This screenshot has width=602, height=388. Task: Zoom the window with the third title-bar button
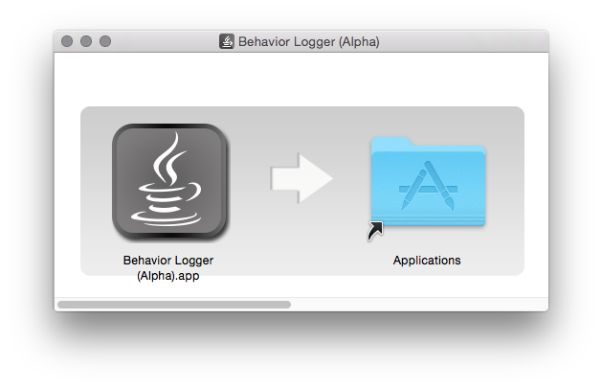point(105,41)
